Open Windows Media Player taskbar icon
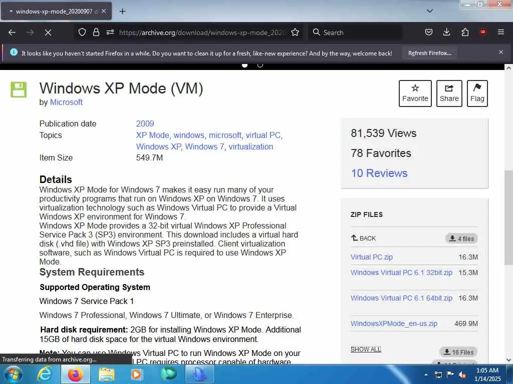513x384 pixels. point(136,374)
